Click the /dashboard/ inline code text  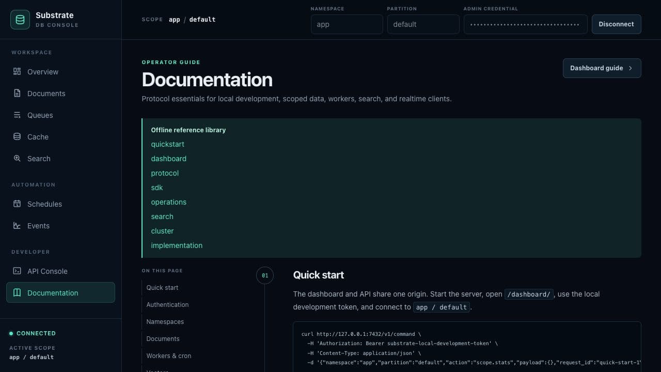[x=529, y=294]
